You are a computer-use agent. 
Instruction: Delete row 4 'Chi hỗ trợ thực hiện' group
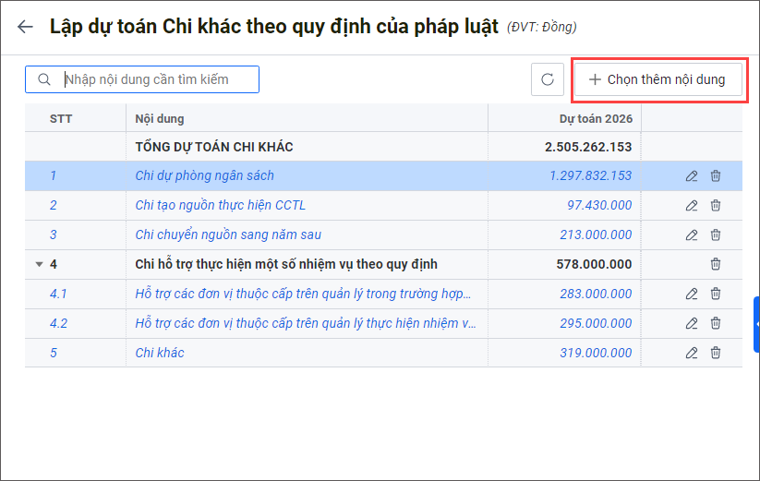point(716,264)
